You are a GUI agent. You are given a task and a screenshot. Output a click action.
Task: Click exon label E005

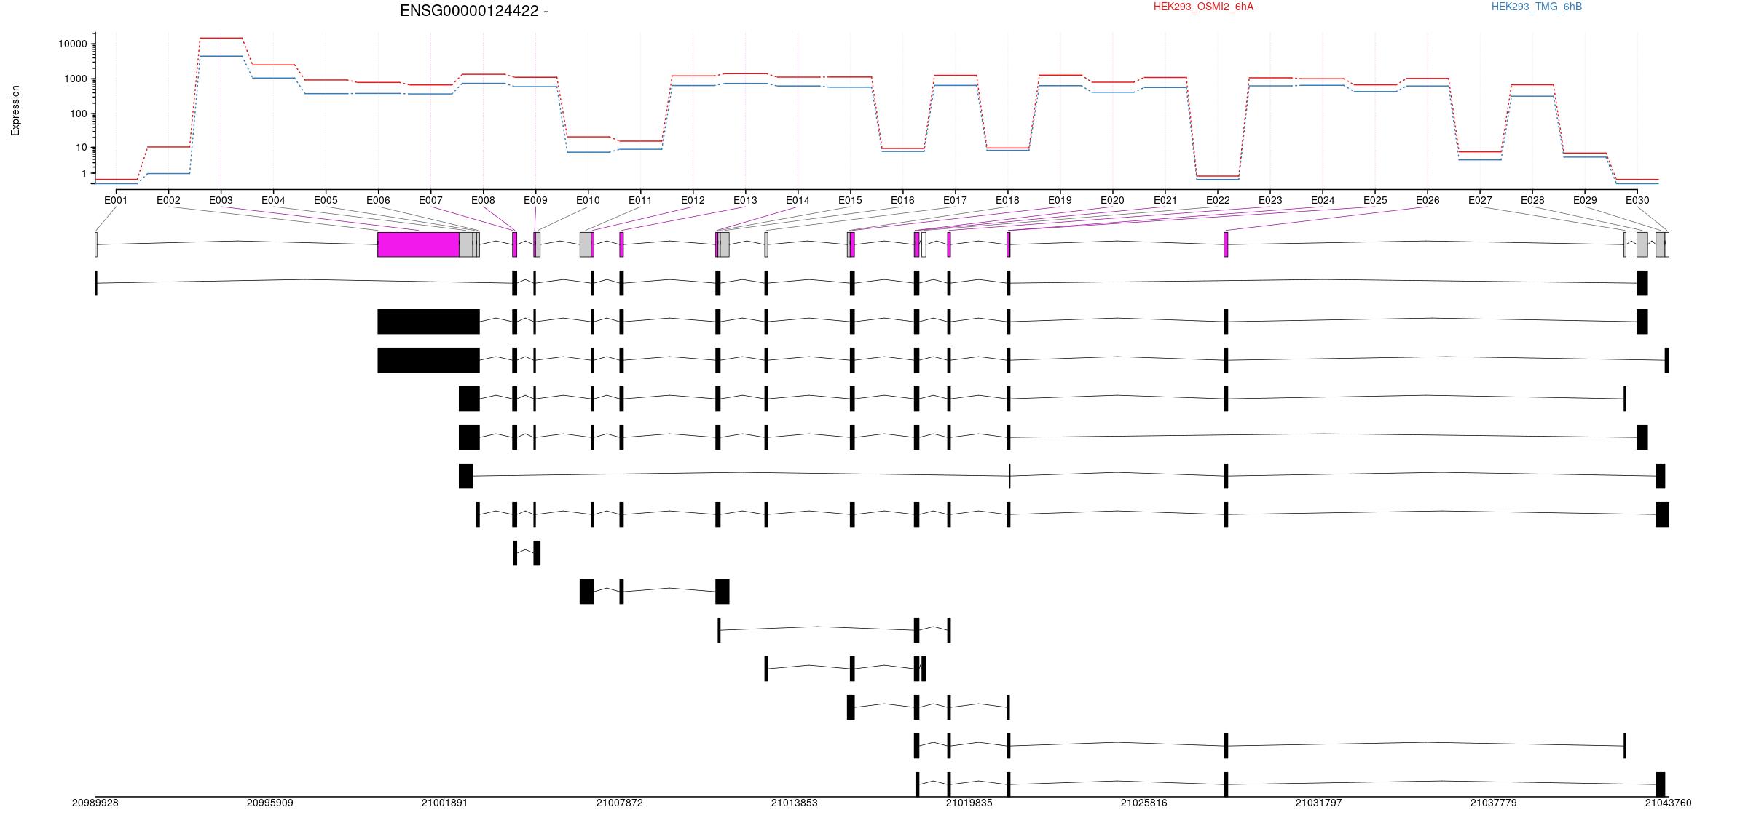(326, 200)
